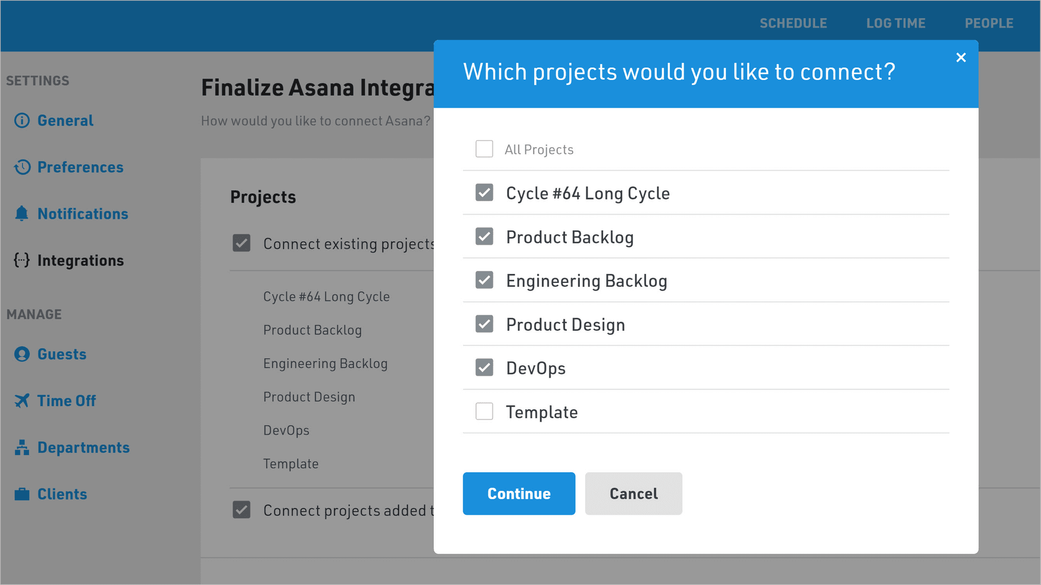Click the Departments hierarchy icon
The height and width of the screenshot is (585, 1041).
click(x=22, y=447)
